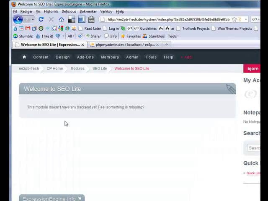Open the Log in bookmark

(111, 28)
